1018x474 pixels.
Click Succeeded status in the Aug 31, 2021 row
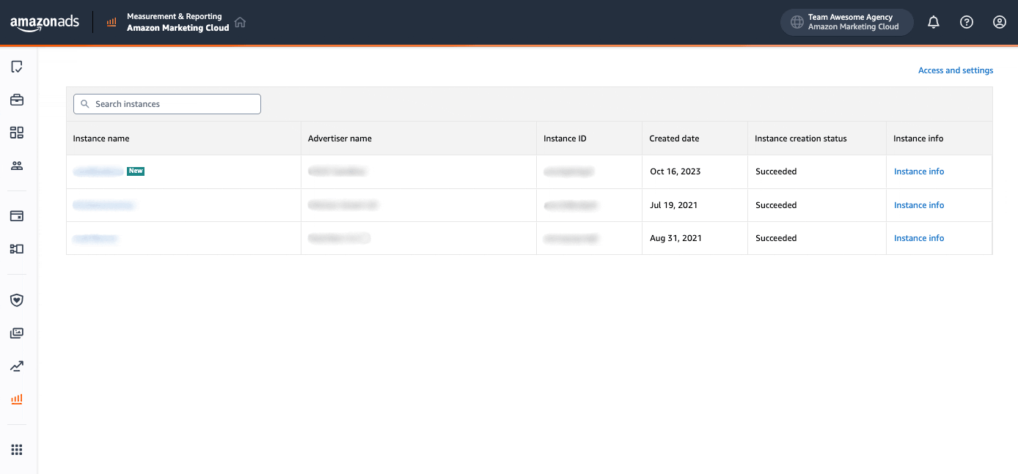pyautogui.click(x=776, y=238)
